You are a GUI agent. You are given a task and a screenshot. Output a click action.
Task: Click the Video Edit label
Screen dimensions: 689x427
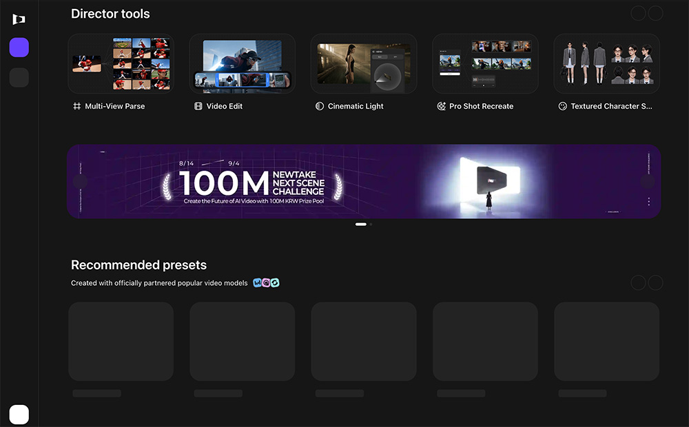point(225,106)
